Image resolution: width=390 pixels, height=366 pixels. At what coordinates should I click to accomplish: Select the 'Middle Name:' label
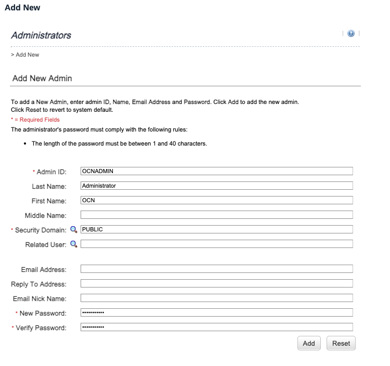46,216
